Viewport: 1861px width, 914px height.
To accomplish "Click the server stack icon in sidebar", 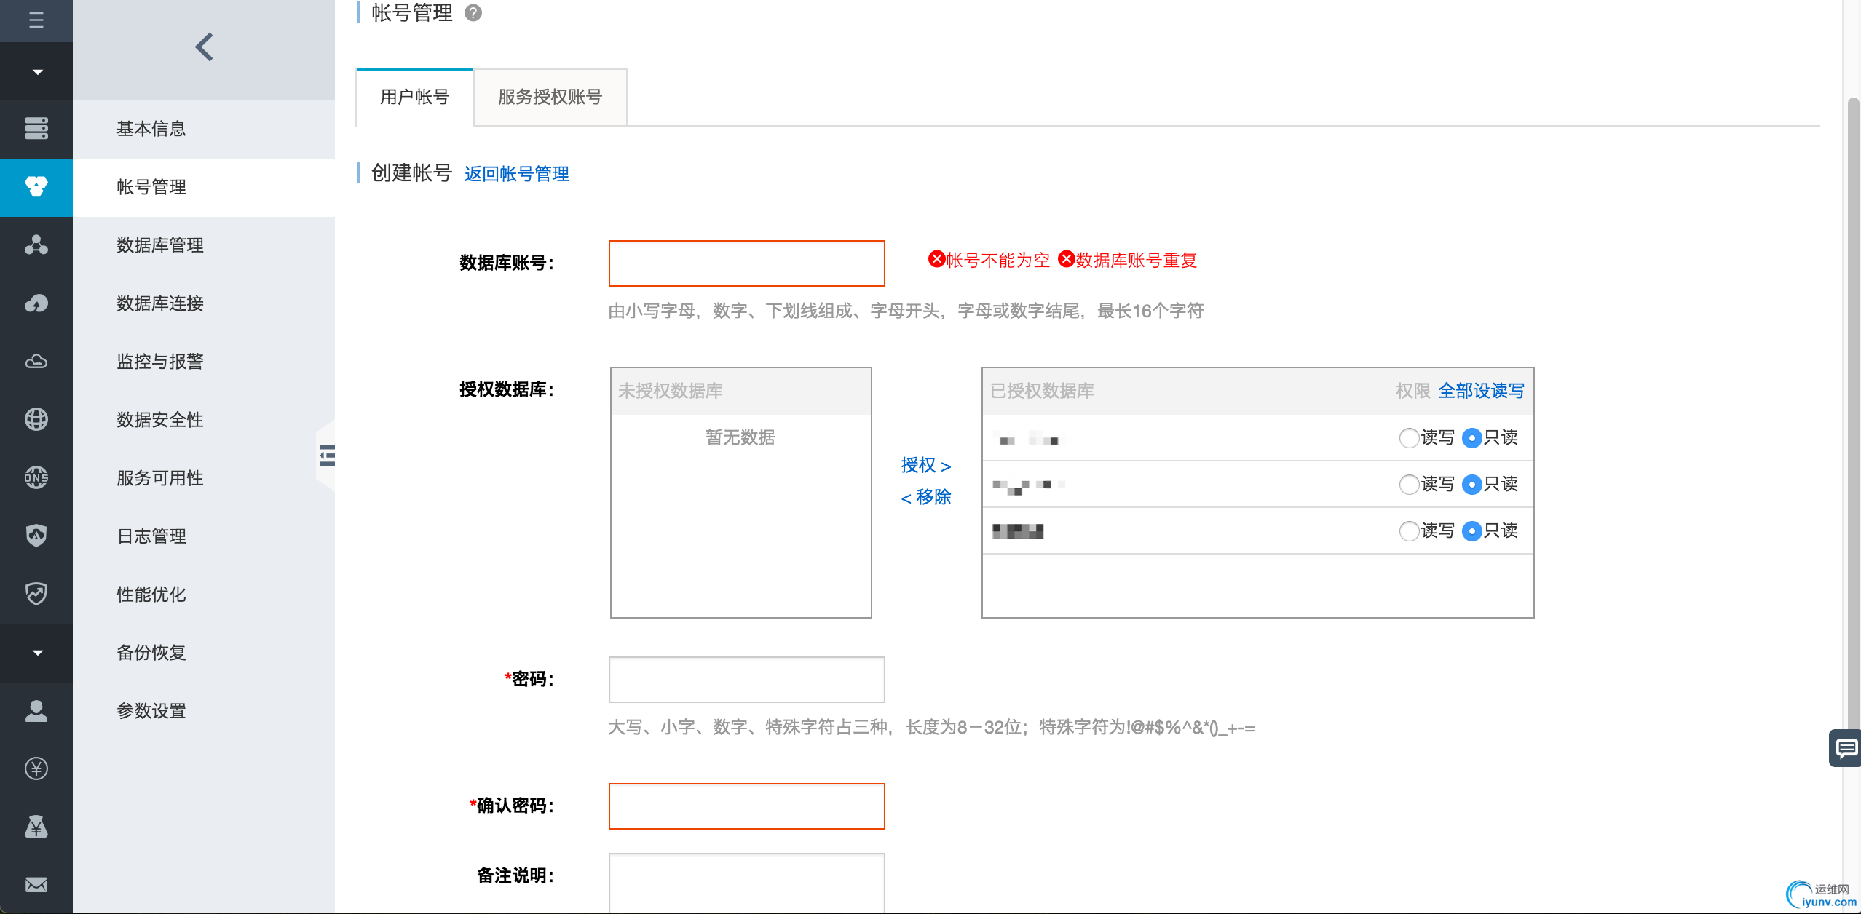I will click(x=36, y=128).
